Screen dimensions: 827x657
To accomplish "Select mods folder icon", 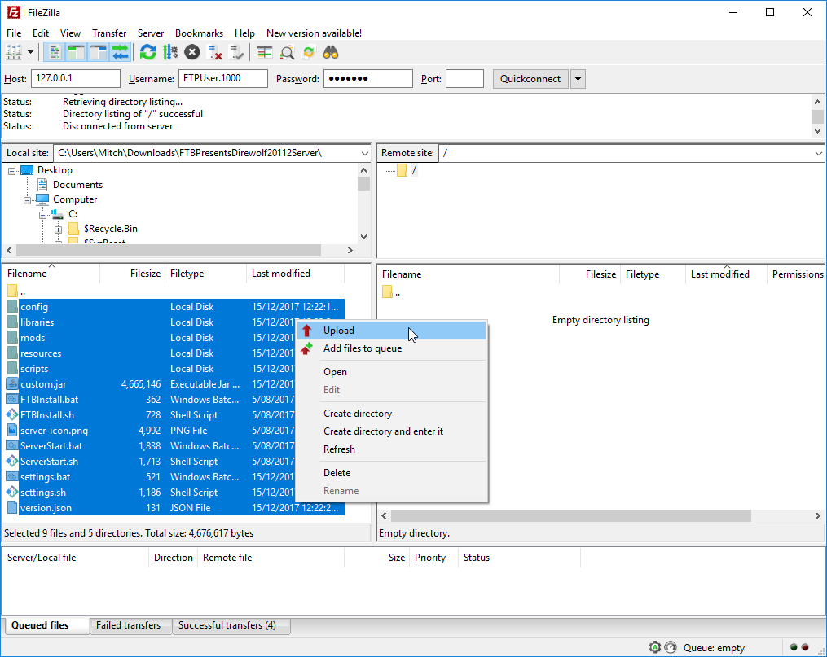I will click(x=12, y=338).
